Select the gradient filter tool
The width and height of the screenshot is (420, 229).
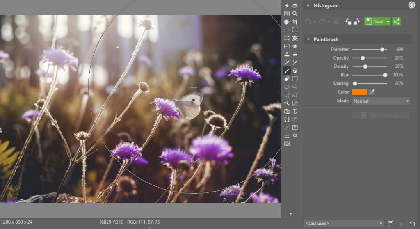[x=287, y=46]
